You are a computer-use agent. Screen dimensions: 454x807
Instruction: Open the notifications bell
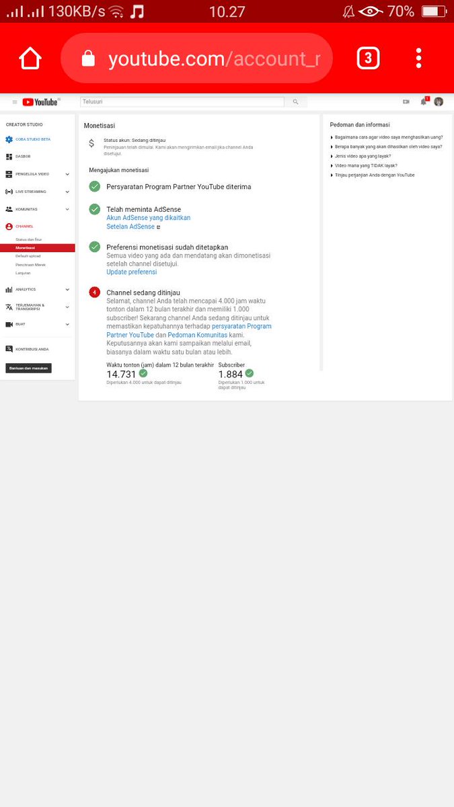pyautogui.click(x=424, y=102)
